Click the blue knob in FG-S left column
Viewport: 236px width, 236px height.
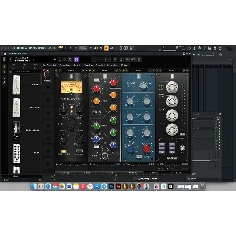click(96, 139)
